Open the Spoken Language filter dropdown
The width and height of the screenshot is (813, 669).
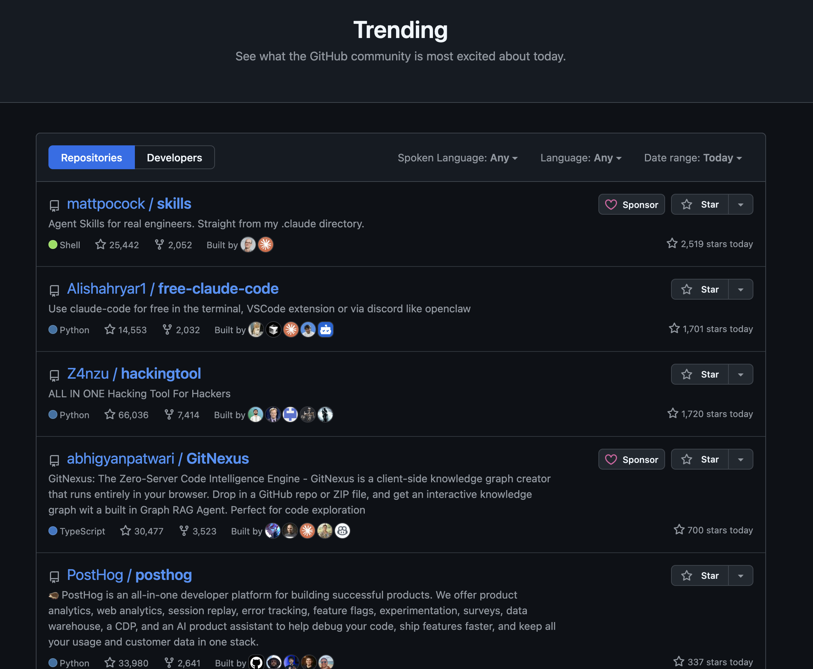point(458,158)
